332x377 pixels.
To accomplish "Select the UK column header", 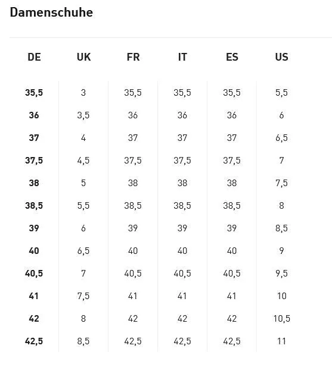I will [83, 57].
